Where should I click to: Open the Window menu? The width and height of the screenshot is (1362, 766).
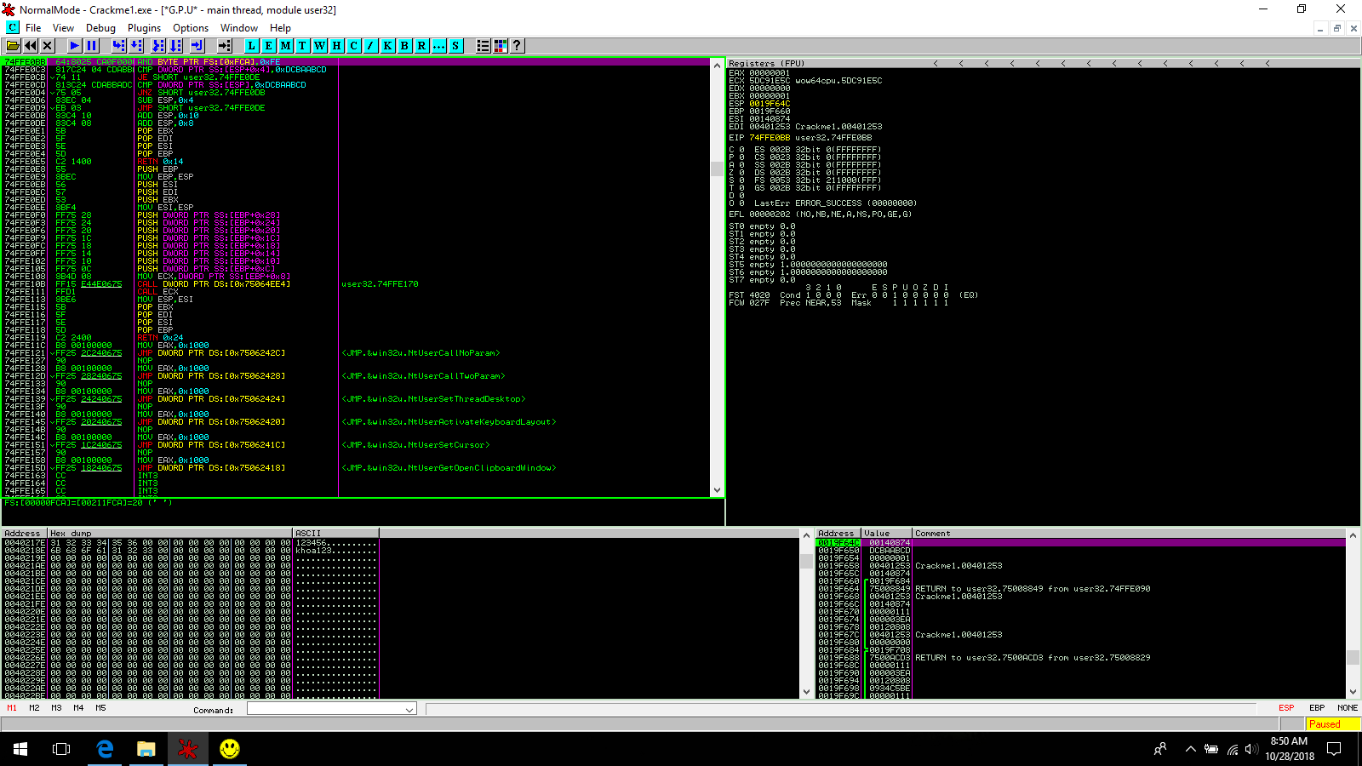point(239,28)
